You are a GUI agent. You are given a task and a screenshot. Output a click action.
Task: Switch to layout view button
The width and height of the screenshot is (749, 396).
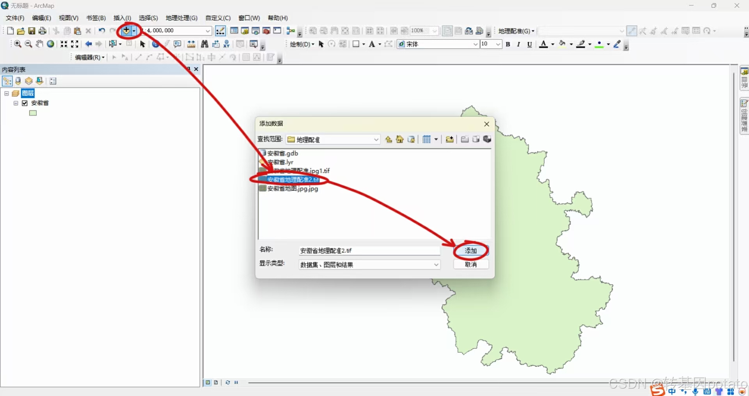pyautogui.click(x=216, y=382)
